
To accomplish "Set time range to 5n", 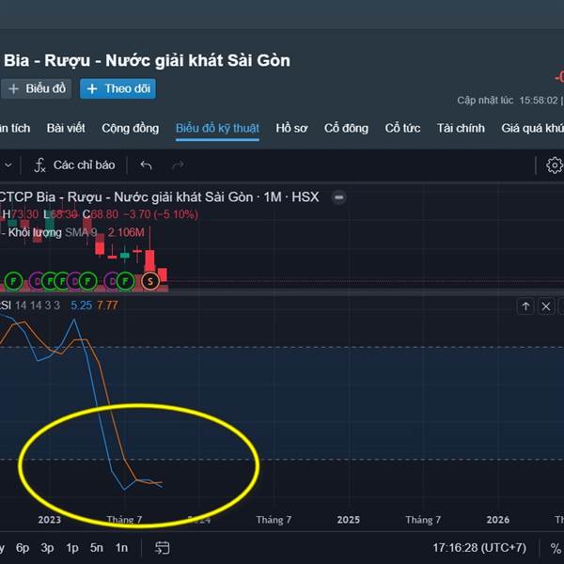I will point(97,548).
